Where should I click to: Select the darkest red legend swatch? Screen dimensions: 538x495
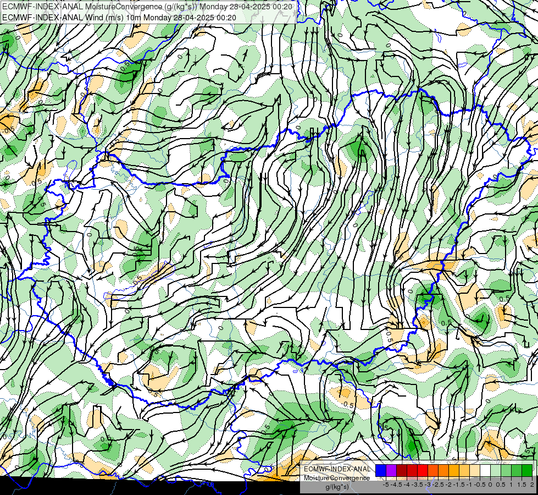pos(402,470)
